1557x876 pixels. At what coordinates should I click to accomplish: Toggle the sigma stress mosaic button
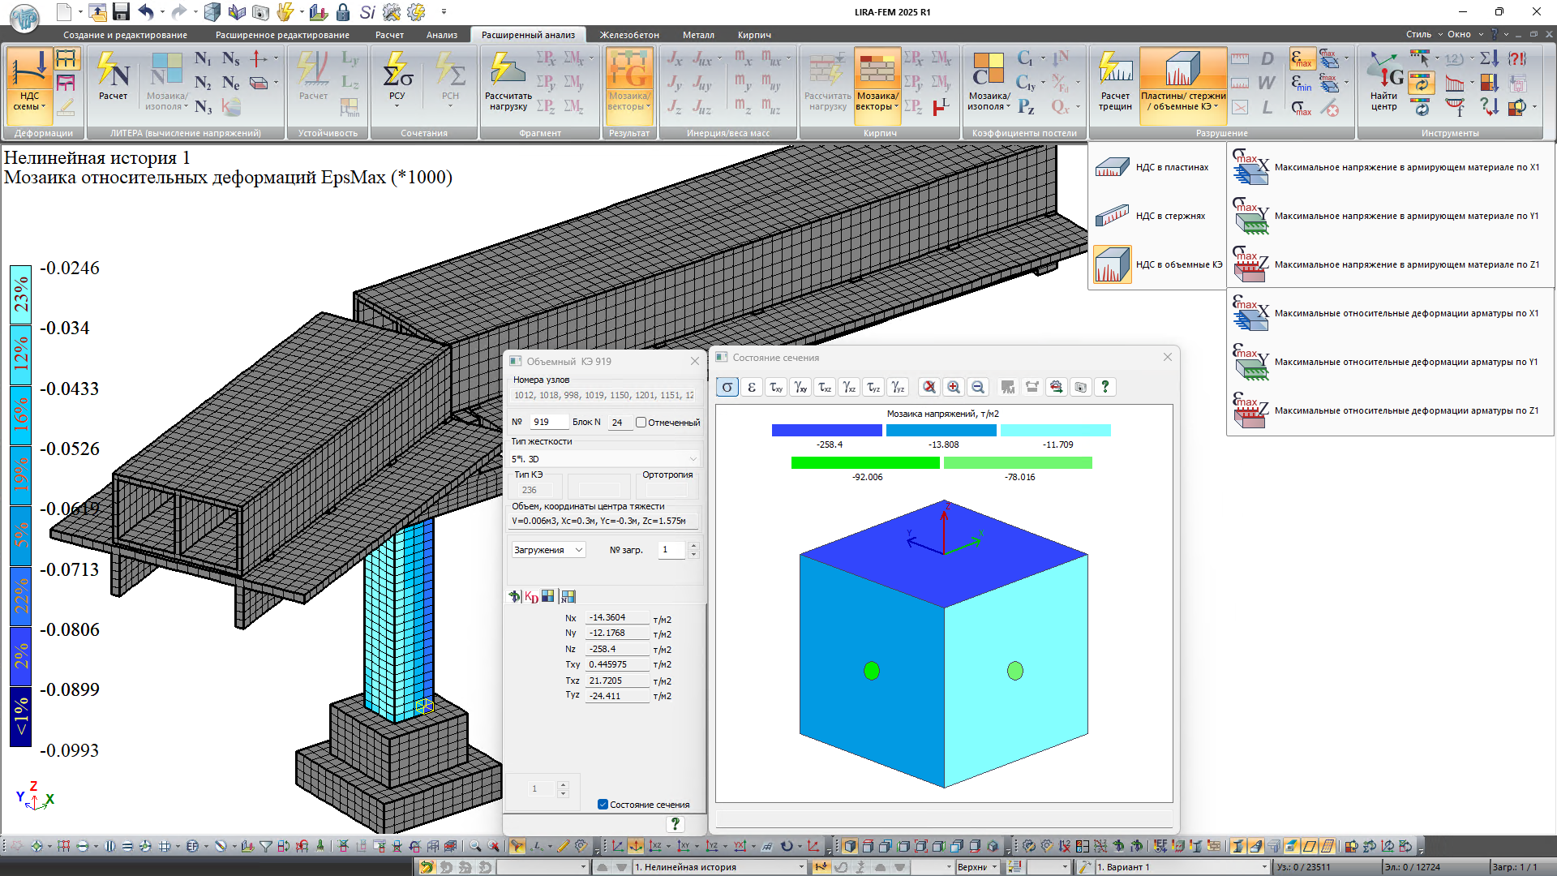click(x=727, y=388)
